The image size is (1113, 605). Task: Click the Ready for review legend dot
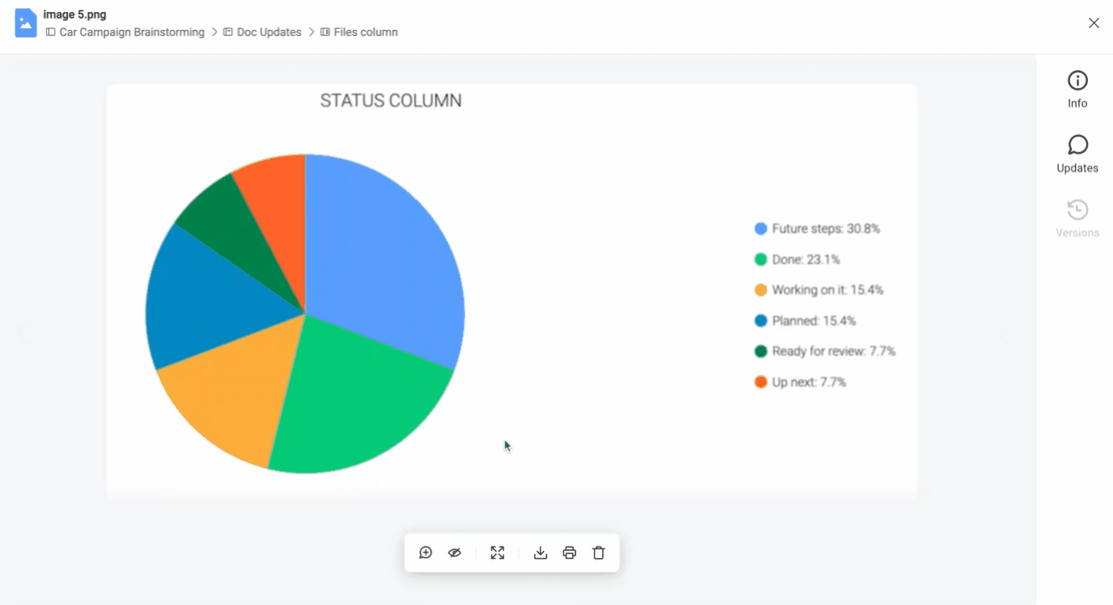click(x=761, y=352)
